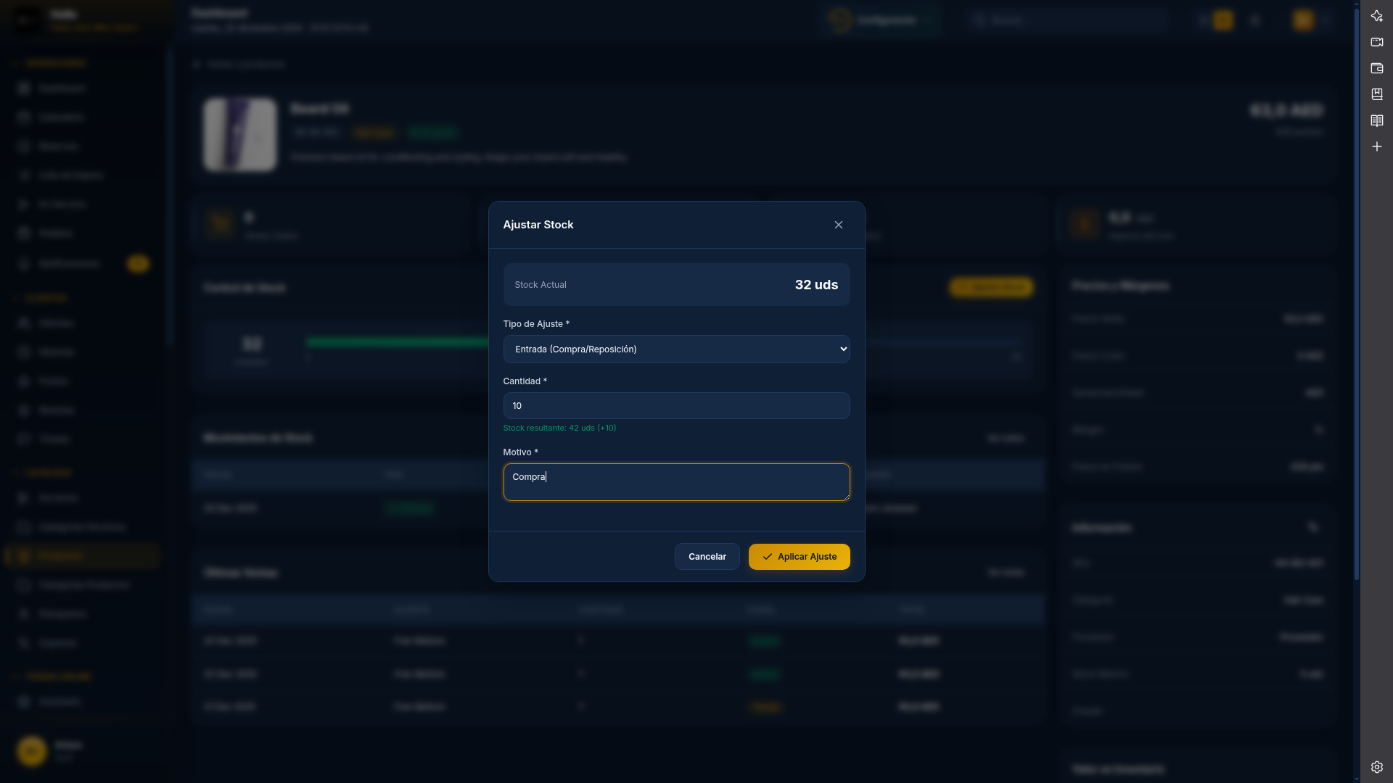1393x783 pixels.
Task: Click the Stock Actual 32 uds panel
Action: click(675, 284)
